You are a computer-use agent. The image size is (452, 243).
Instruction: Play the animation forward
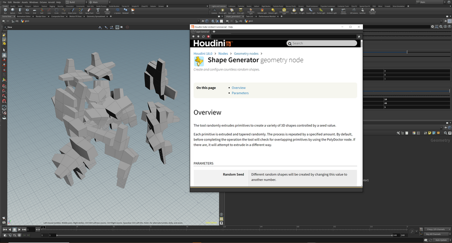(19, 230)
